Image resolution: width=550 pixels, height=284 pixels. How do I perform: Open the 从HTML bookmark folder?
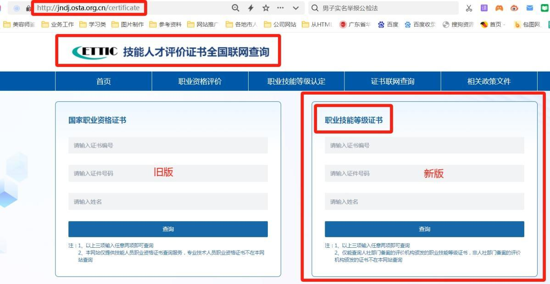click(317, 24)
